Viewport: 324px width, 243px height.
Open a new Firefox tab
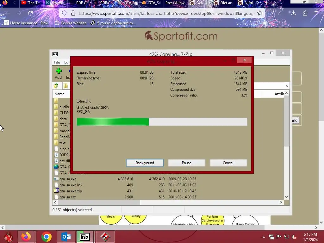pos(266,3)
